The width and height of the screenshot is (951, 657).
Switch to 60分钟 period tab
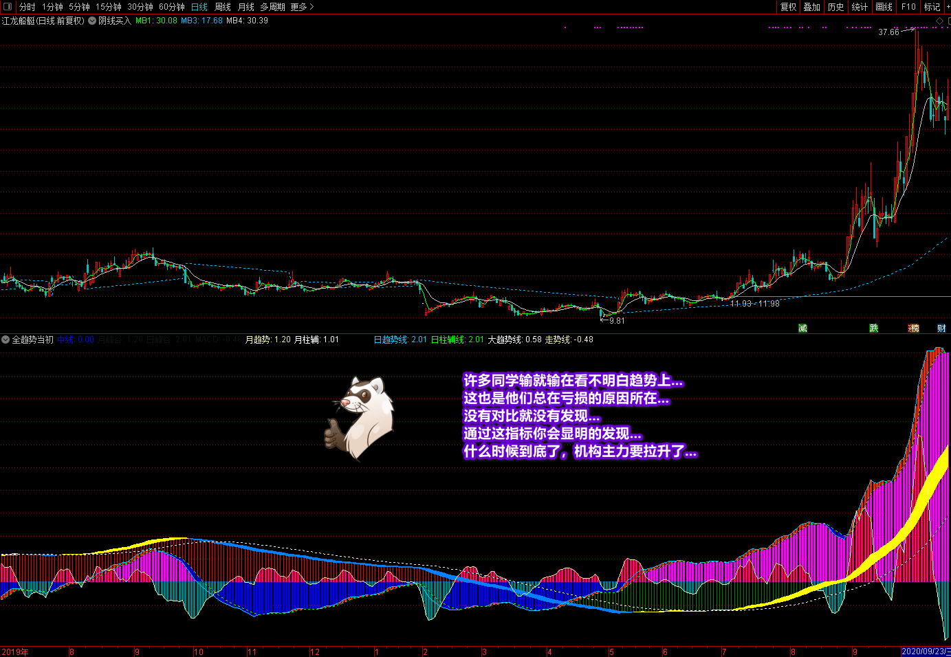tap(172, 7)
